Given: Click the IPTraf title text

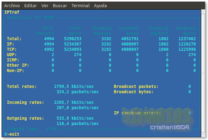Looking at the screenshot, I should [x=12, y=12].
